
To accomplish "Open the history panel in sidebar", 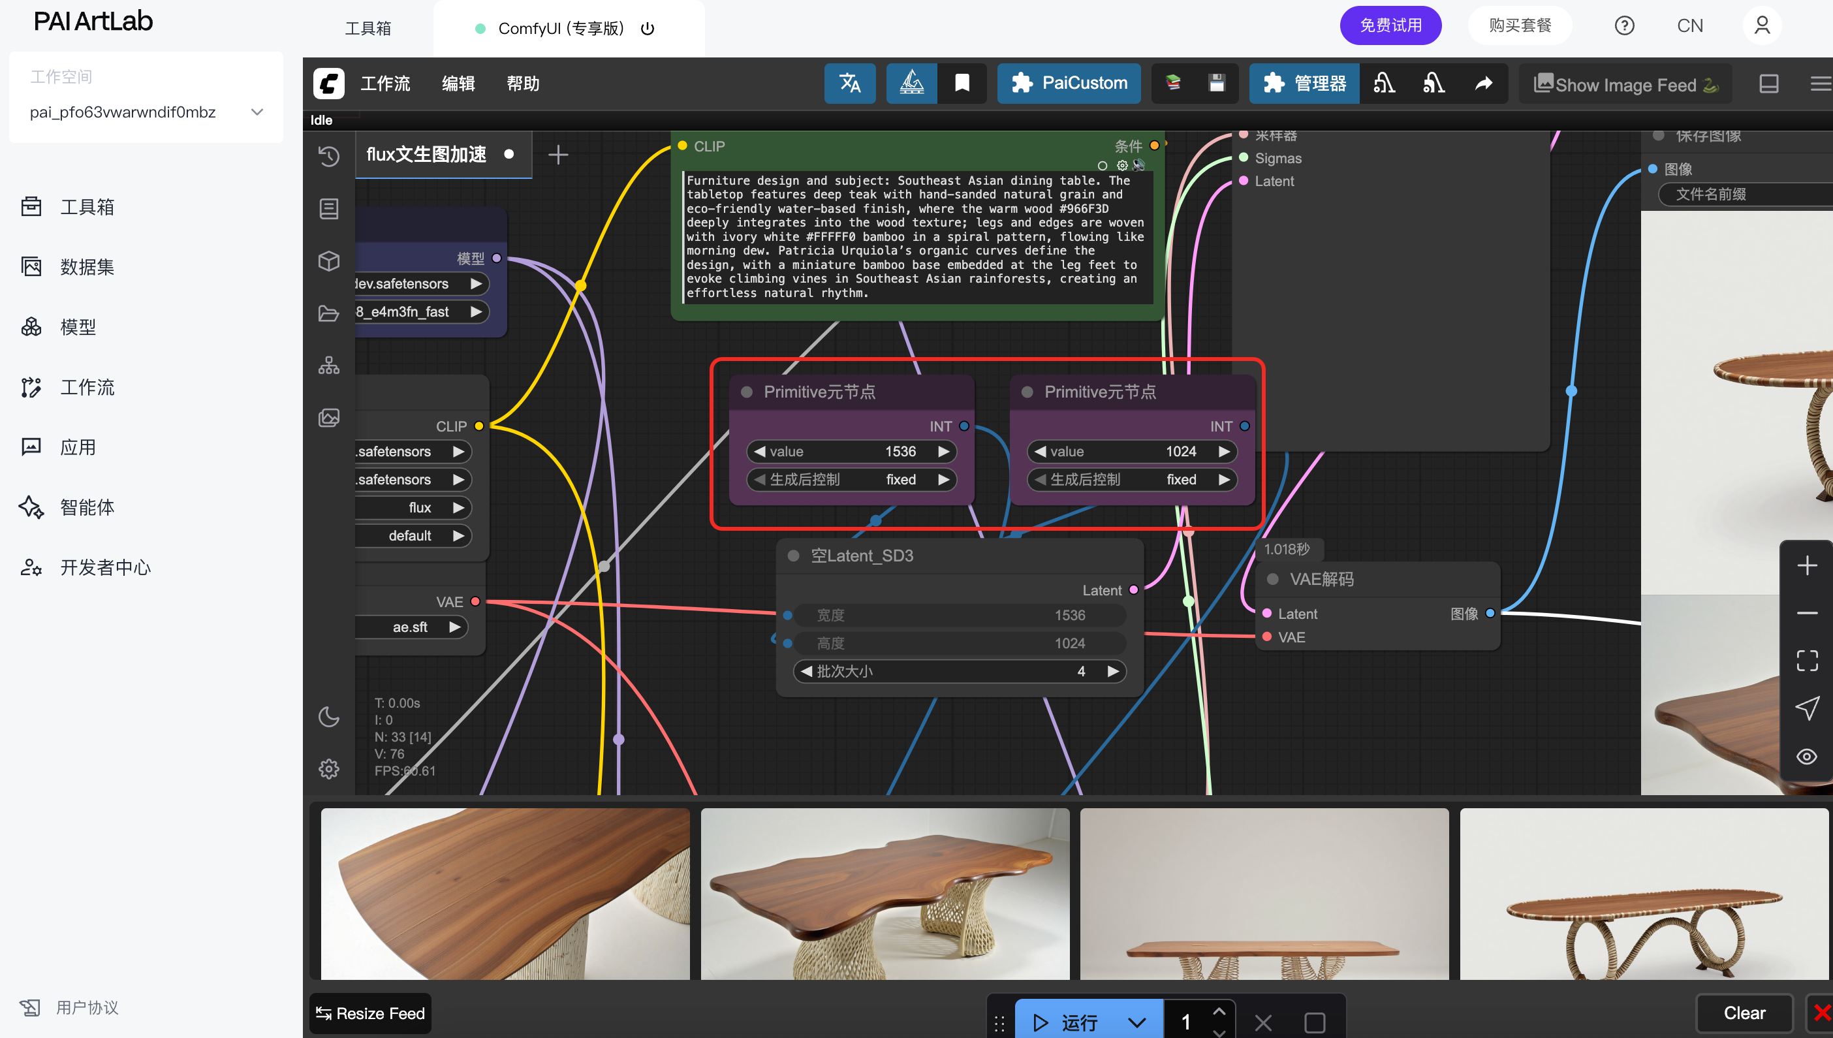I will click(328, 155).
